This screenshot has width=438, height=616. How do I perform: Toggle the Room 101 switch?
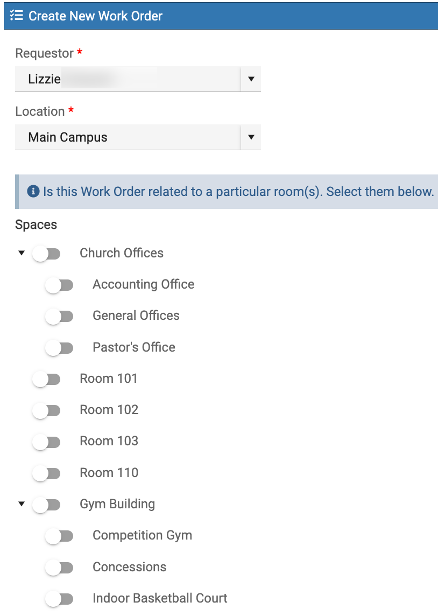(46, 380)
